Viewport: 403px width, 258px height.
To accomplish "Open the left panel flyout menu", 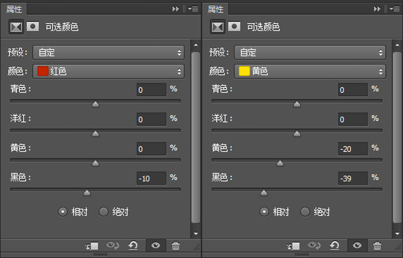I will point(193,9).
